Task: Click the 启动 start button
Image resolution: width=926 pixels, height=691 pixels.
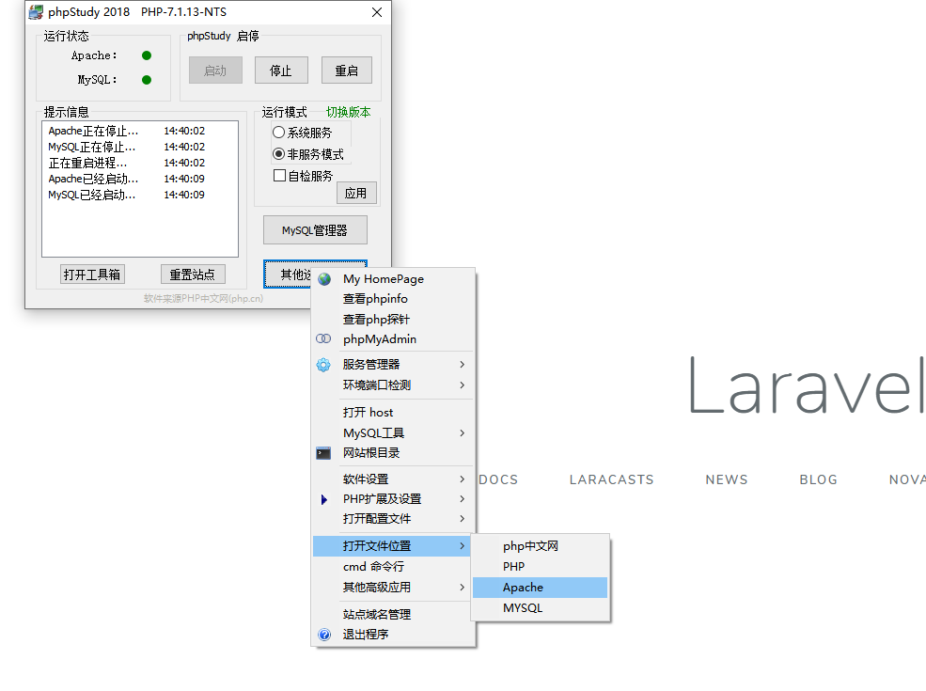Action: [215, 71]
